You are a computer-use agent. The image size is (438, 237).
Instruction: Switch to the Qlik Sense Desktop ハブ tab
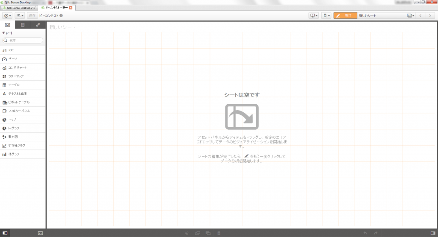pyautogui.click(x=21, y=8)
